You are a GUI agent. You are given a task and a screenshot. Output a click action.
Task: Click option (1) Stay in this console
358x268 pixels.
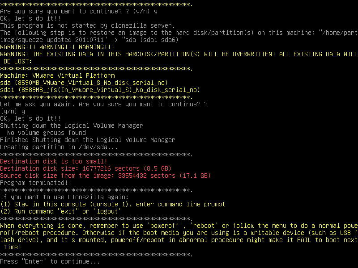click(x=113, y=204)
